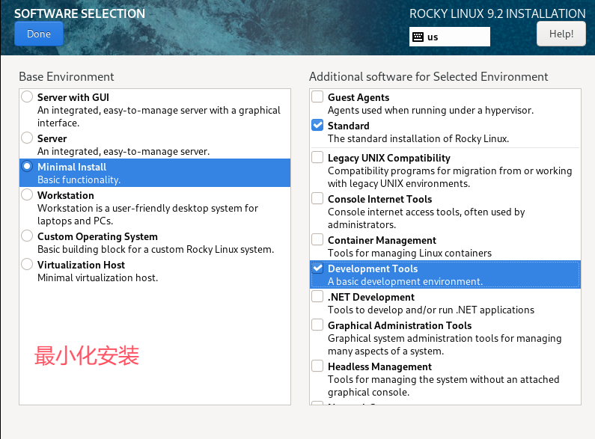Open the us keyboard layout selector
This screenshot has width=595, height=439.
[449, 37]
